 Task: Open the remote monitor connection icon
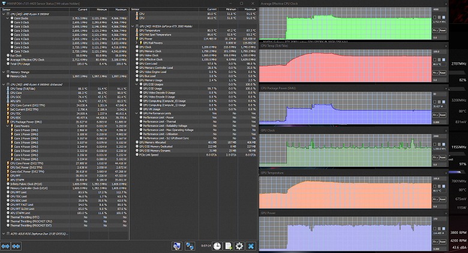(177, 246)
